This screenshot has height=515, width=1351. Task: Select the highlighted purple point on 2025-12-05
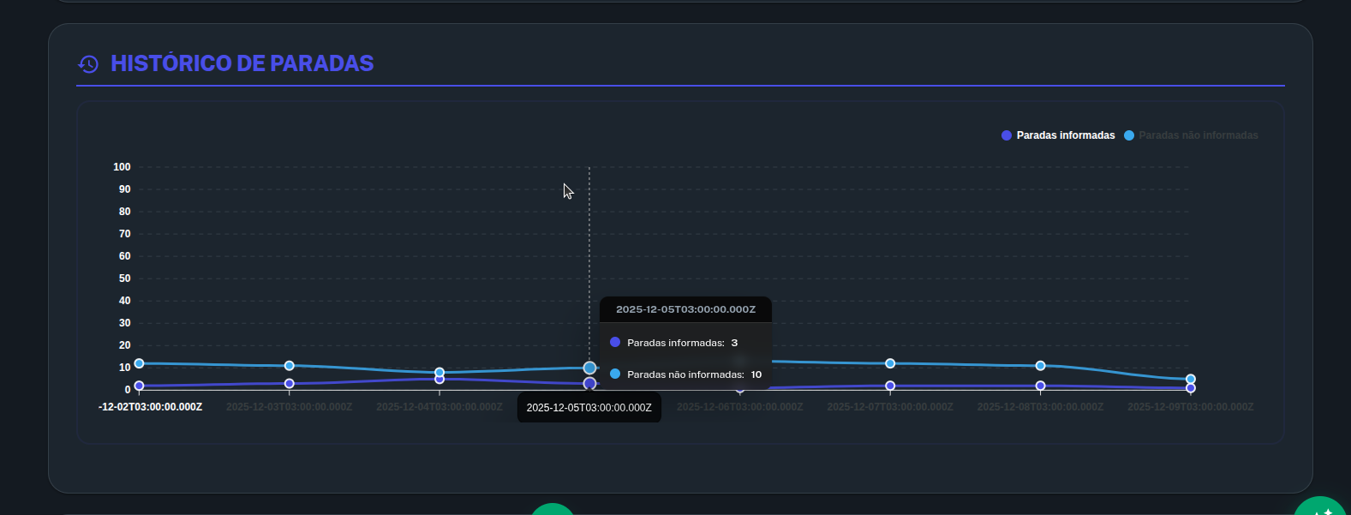click(x=589, y=383)
